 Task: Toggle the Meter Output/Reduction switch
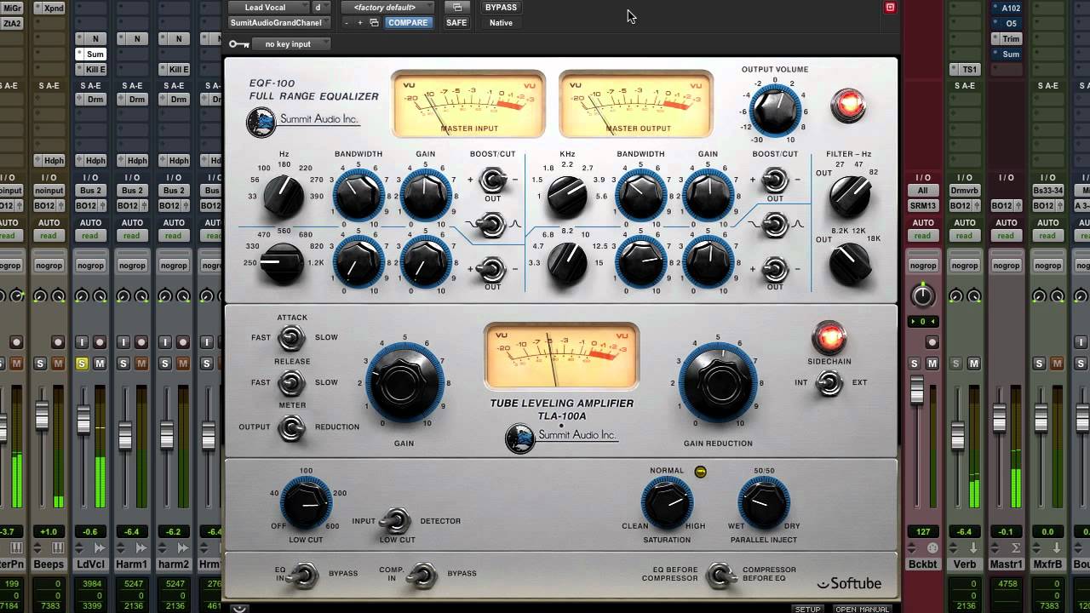click(291, 427)
